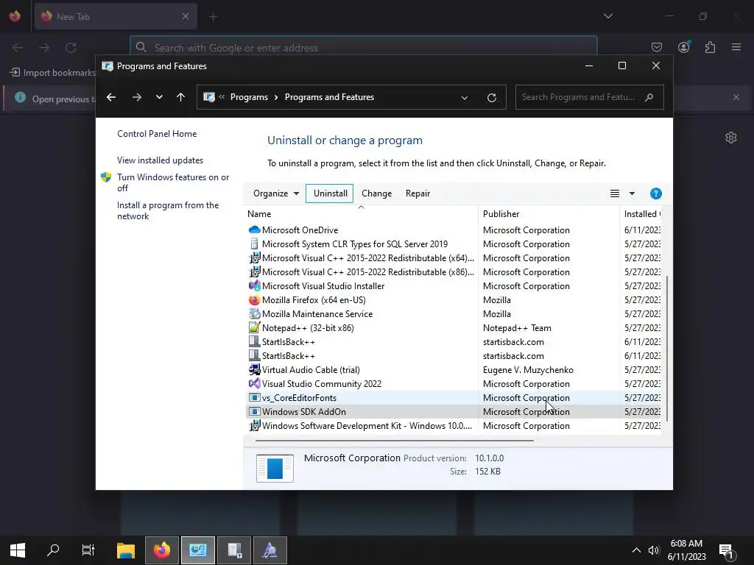Click Notepad++ Team publisher cell

click(x=517, y=327)
